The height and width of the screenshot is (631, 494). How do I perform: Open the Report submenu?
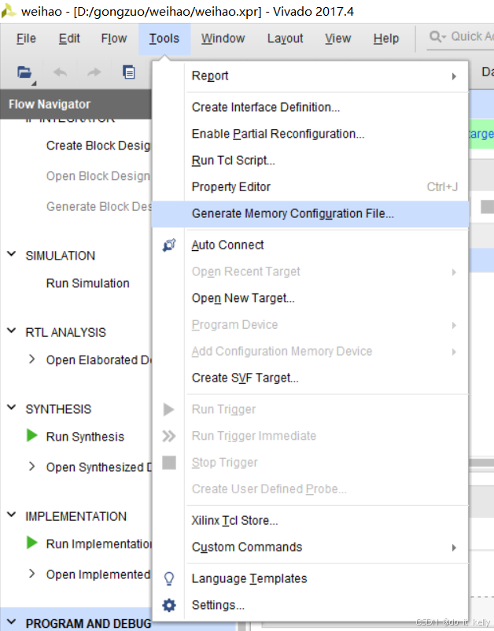click(x=310, y=76)
